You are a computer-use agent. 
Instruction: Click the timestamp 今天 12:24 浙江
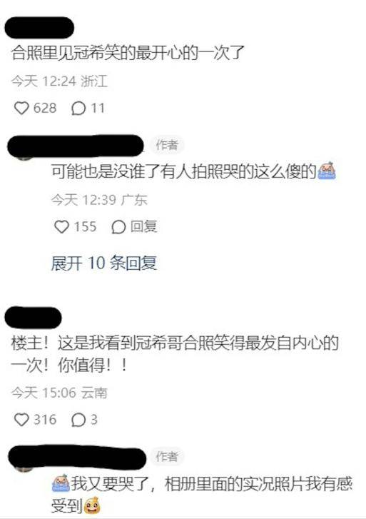point(59,81)
